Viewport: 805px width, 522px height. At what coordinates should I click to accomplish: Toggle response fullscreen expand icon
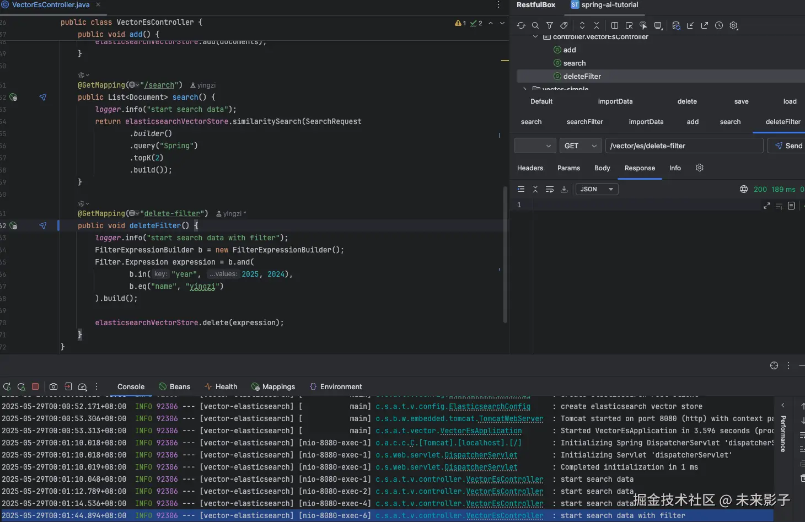(x=766, y=206)
